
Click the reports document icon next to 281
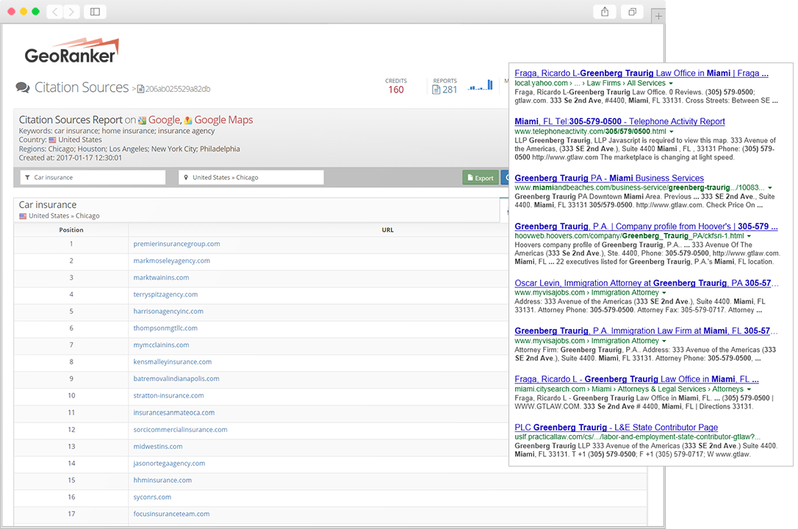tap(436, 90)
